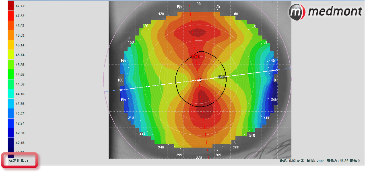Click the 60 degree axis label
The height and width of the screenshot is (173, 365).
point(236,14)
